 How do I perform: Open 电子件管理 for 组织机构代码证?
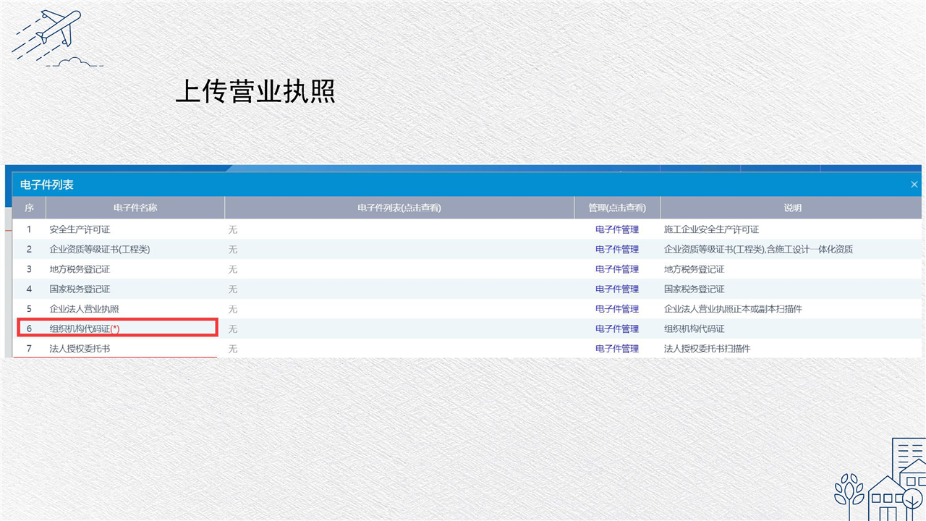(616, 329)
